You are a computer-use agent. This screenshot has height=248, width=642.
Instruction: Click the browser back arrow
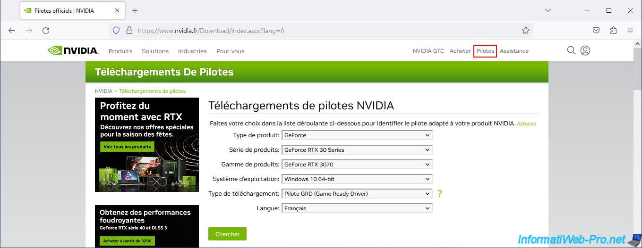coord(12,30)
